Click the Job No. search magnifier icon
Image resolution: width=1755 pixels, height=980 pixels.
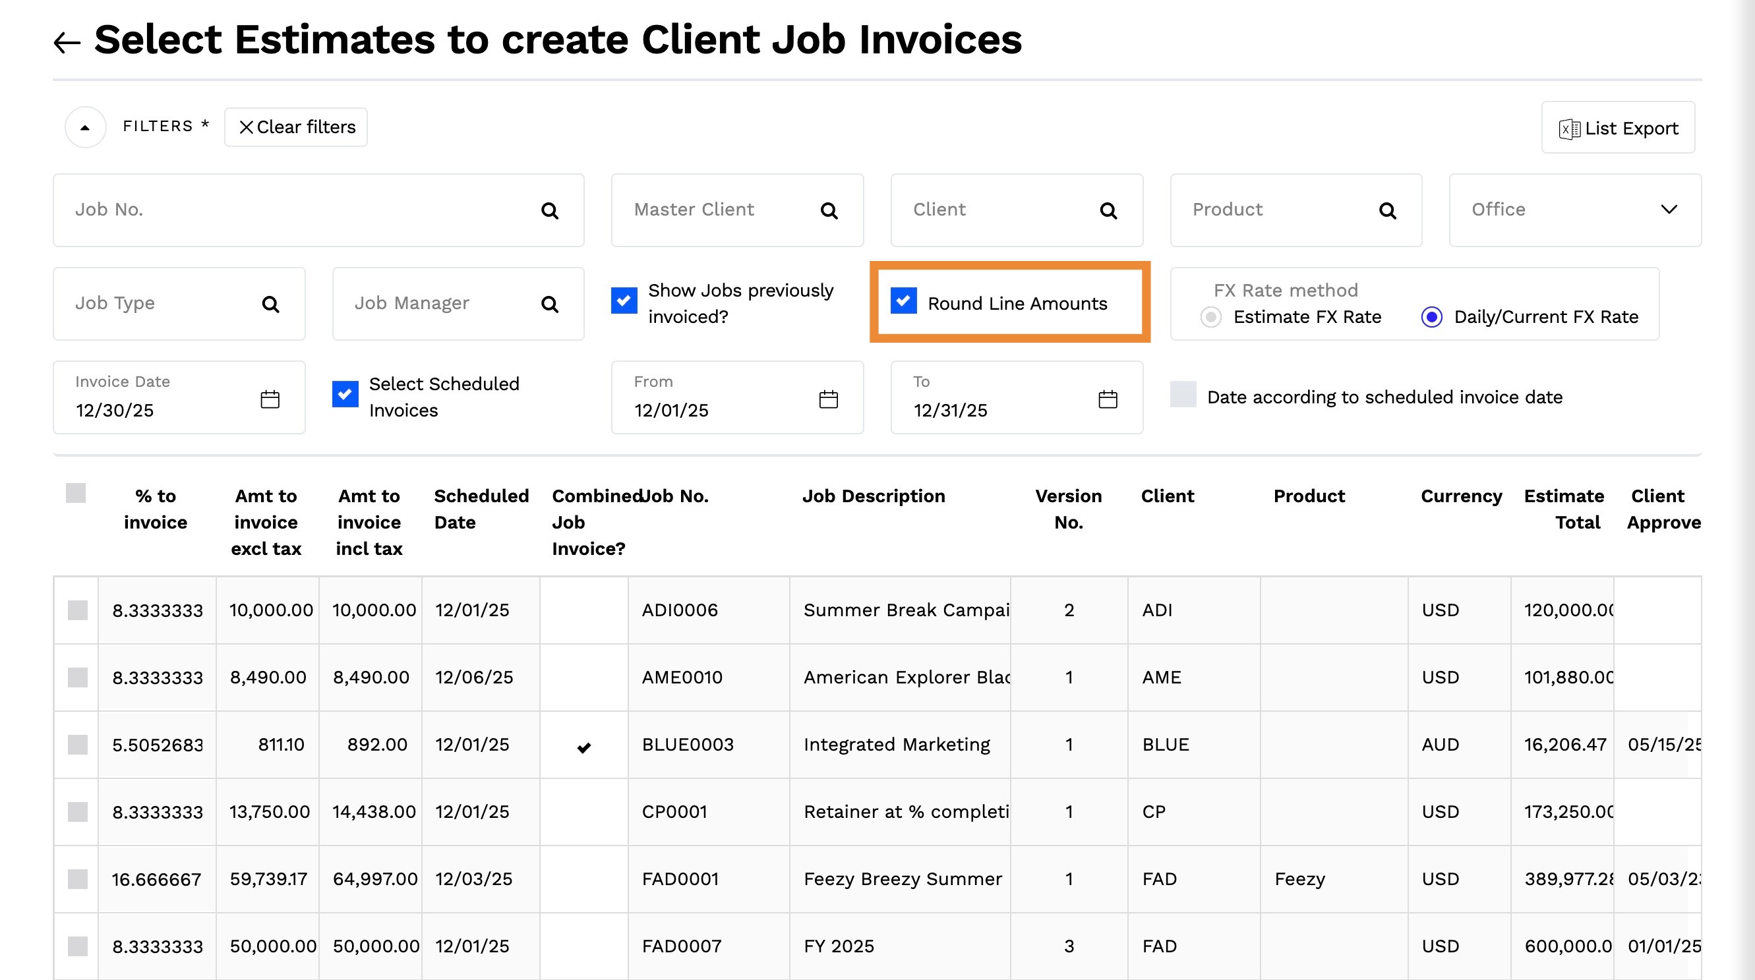549,211
